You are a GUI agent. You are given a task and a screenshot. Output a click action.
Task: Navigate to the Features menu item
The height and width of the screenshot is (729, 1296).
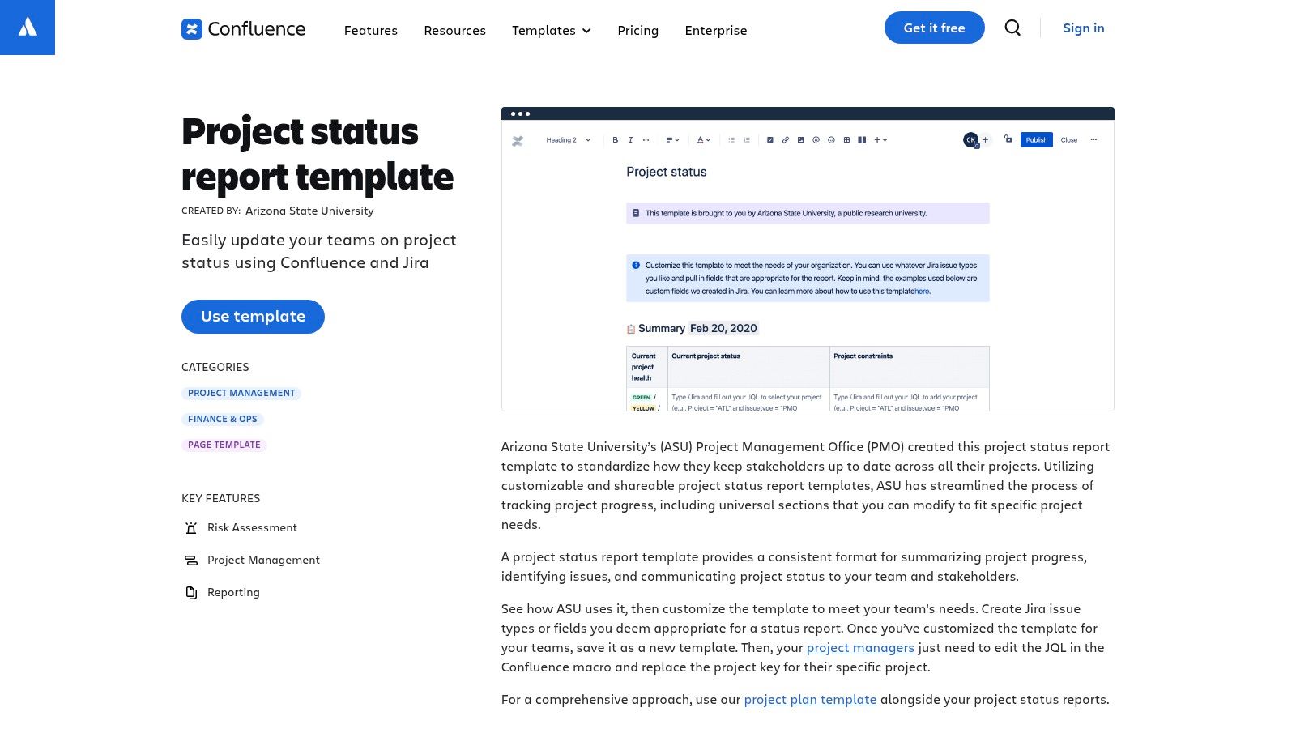point(371,30)
